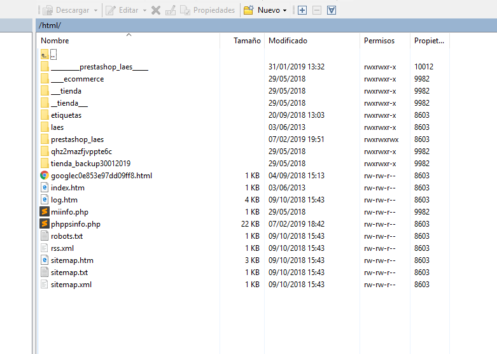This screenshot has width=497, height=354.
Task: Click the date 20/09/2018 13:03
Action: [x=297, y=115]
